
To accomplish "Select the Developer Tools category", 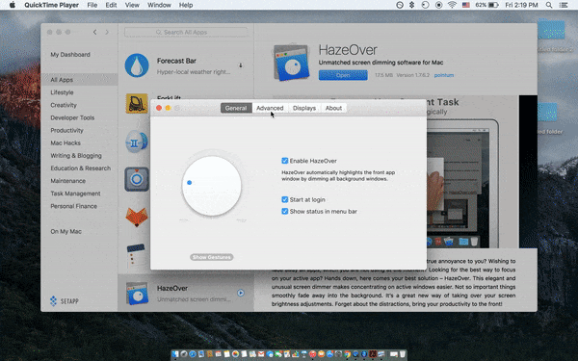I will 72,117.
